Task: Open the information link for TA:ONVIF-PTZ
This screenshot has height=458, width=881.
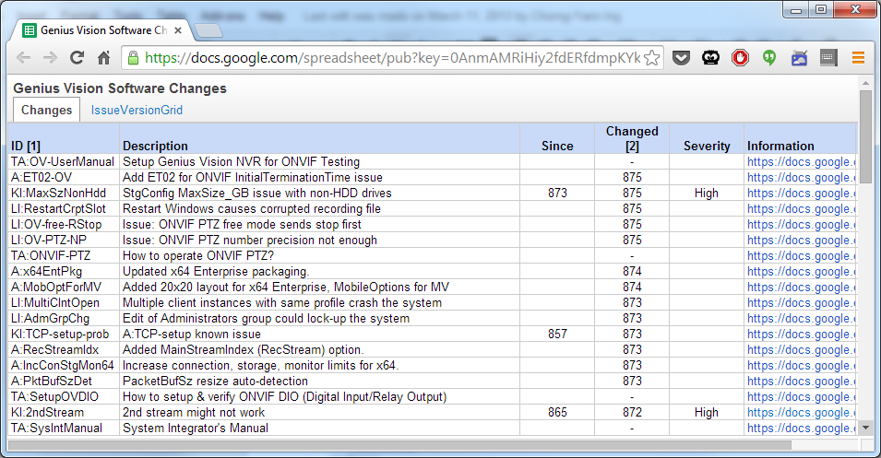Action: tap(801, 255)
